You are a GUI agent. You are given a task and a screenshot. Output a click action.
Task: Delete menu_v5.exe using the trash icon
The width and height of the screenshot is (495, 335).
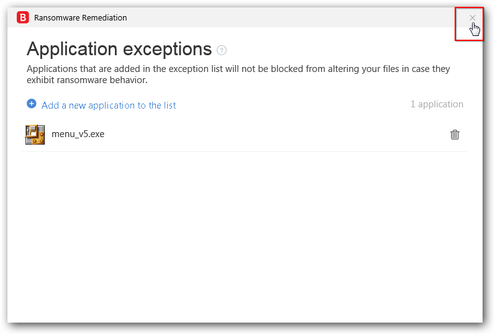455,135
